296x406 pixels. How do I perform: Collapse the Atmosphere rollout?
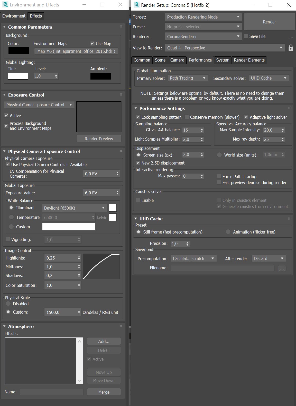pos(4,326)
